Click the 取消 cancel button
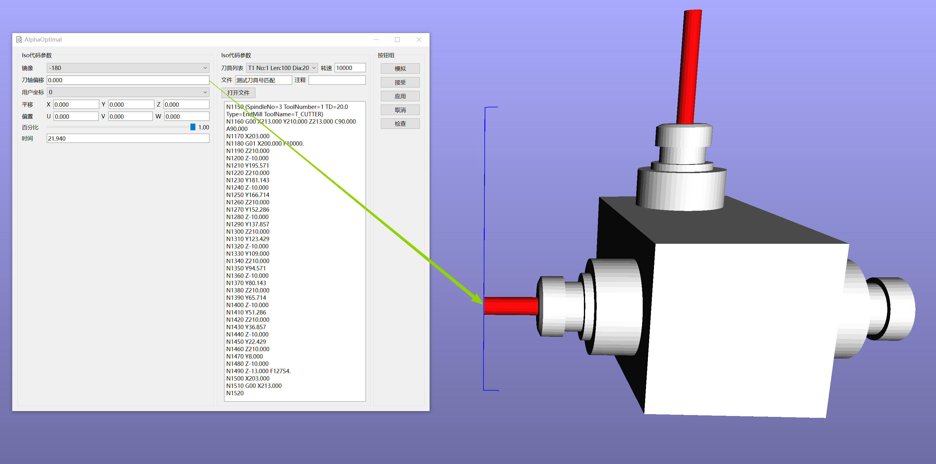The width and height of the screenshot is (936, 464). pos(400,110)
